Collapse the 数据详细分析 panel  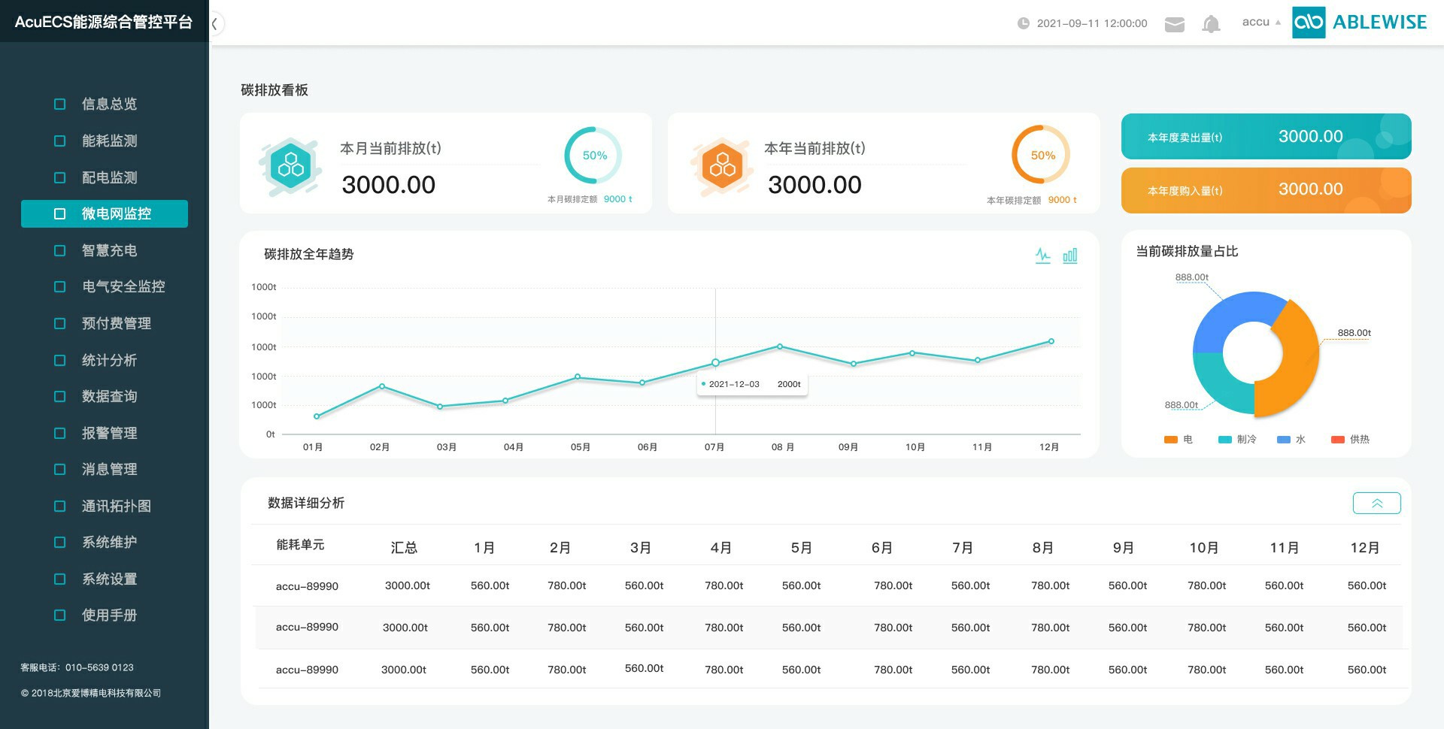pyautogui.click(x=1376, y=504)
